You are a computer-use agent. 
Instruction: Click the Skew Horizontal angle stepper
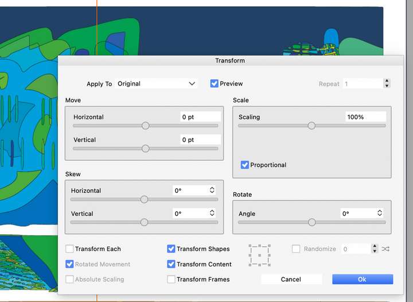212,190
